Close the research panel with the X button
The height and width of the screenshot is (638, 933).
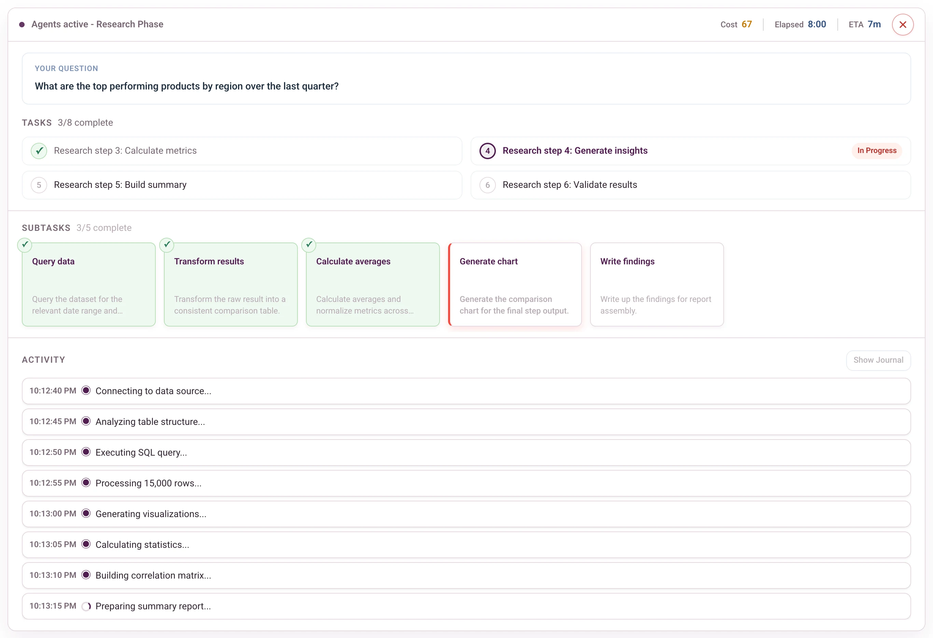click(903, 25)
